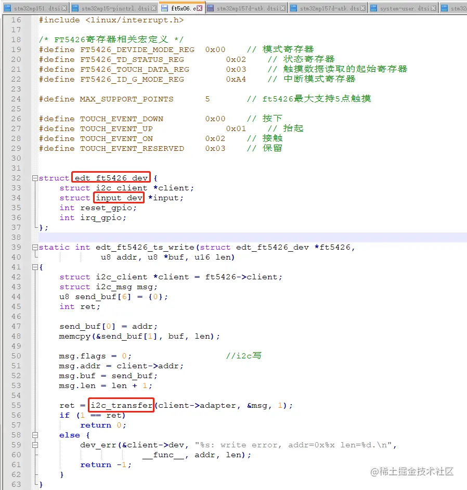Click the unsaved disk icon on stm32mp157d-atk.dtsi tab
Viewport: 467px width, 490px height.
pos(211,8)
